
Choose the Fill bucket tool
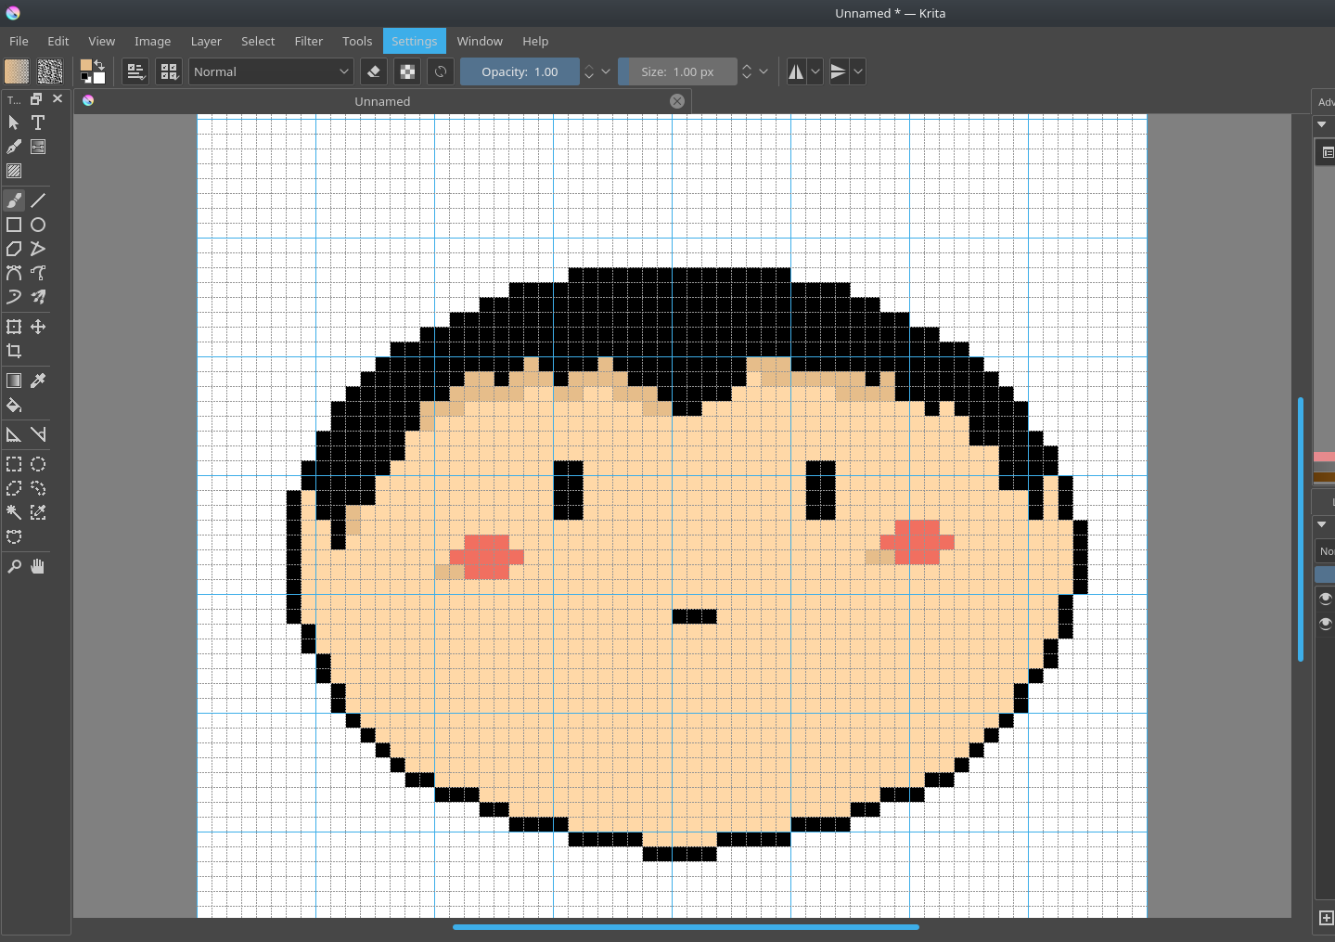click(x=14, y=405)
